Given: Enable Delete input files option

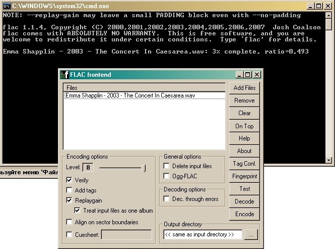Looking at the screenshot, I should (166, 166).
